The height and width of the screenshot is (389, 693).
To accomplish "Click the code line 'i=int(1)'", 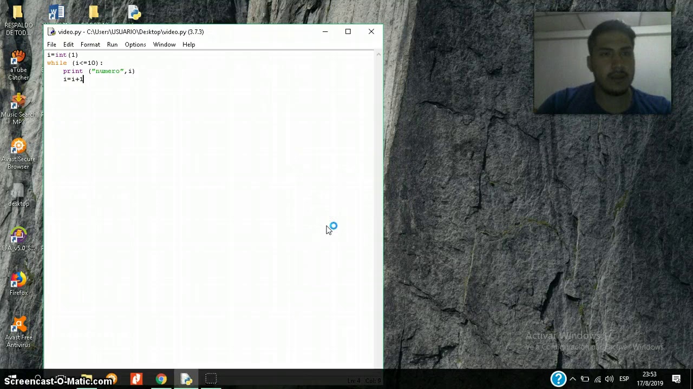I will (63, 55).
